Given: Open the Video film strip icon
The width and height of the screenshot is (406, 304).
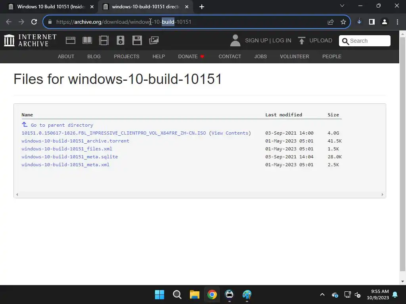Looking at the screenshot, I should pos(104,40).
